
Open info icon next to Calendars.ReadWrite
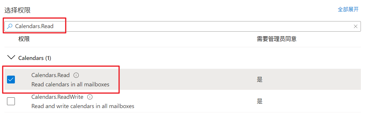tap(90, 97)
